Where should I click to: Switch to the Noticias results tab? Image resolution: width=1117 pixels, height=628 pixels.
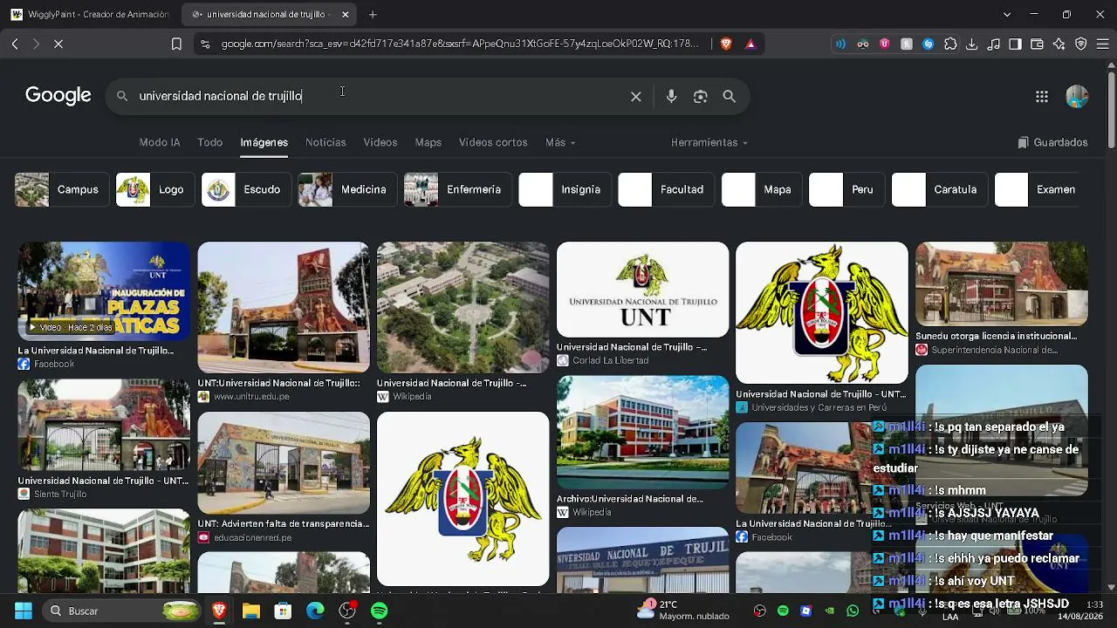(326, 142)
